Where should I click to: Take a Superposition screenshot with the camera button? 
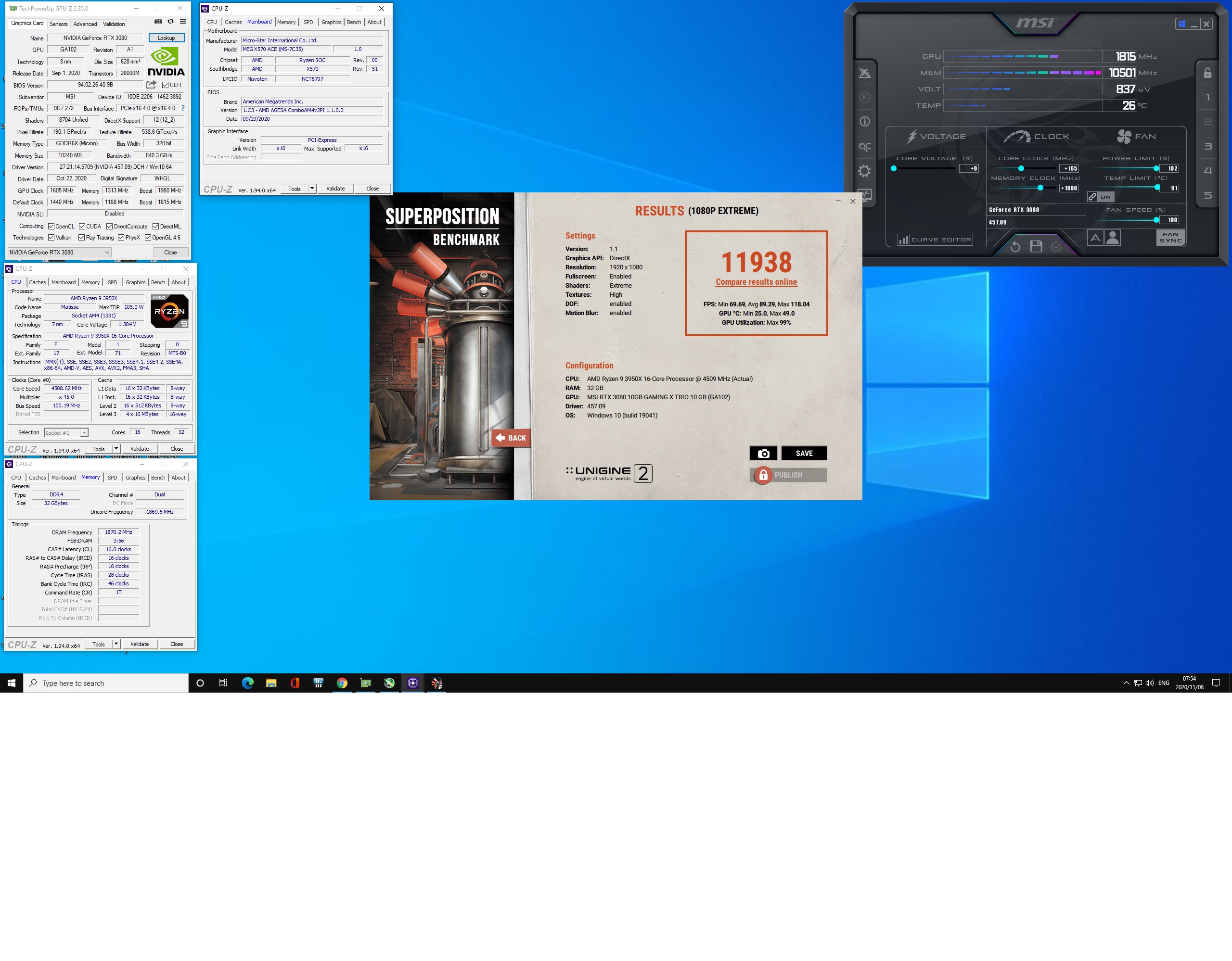(763, 453)
